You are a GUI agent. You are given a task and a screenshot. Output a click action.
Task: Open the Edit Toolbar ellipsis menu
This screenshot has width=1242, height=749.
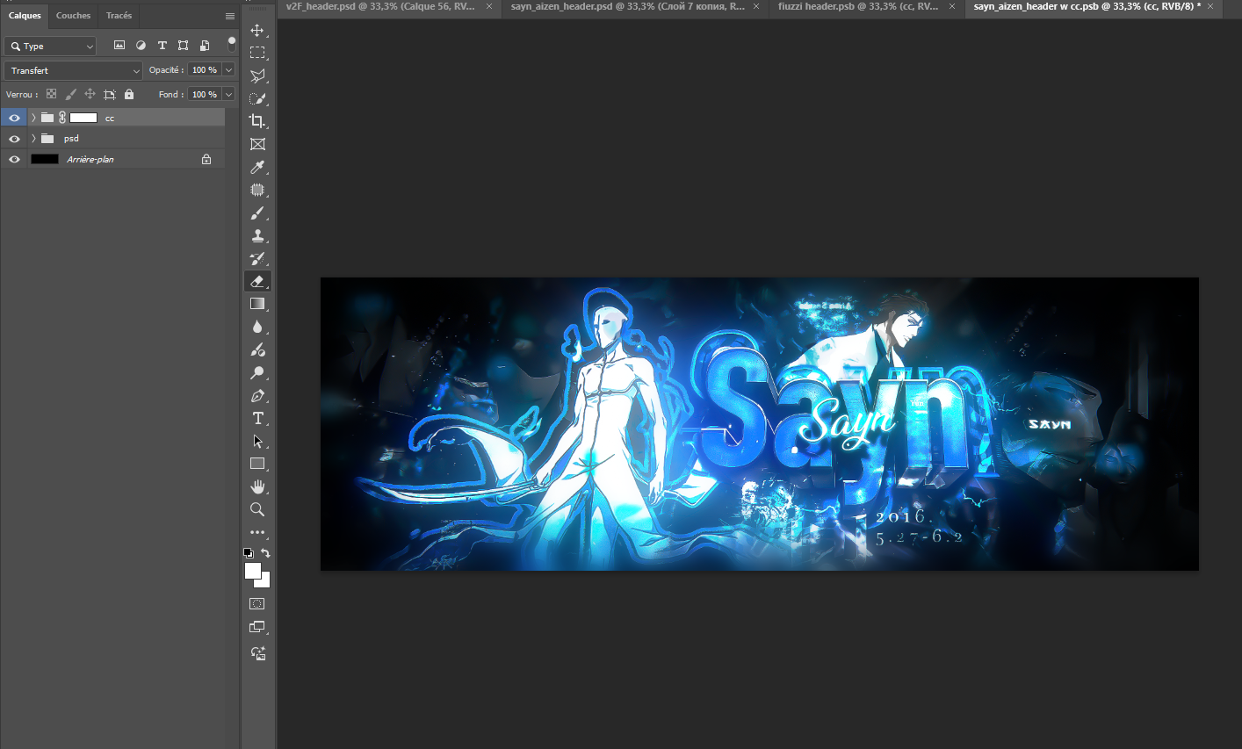pyautogui.click(x=257, y=532)
